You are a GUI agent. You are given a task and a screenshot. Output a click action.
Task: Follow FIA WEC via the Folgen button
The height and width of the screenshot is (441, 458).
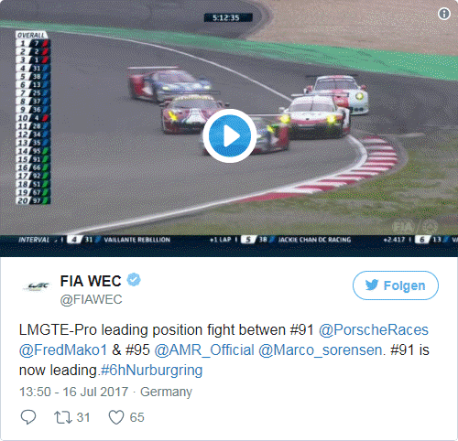(x=396, y=285)
